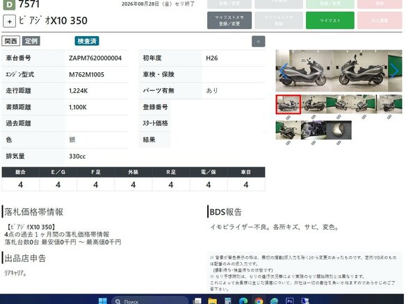
Task: Open the last thumbnail showing a part close-up
Action: click(x=339, y=130)
